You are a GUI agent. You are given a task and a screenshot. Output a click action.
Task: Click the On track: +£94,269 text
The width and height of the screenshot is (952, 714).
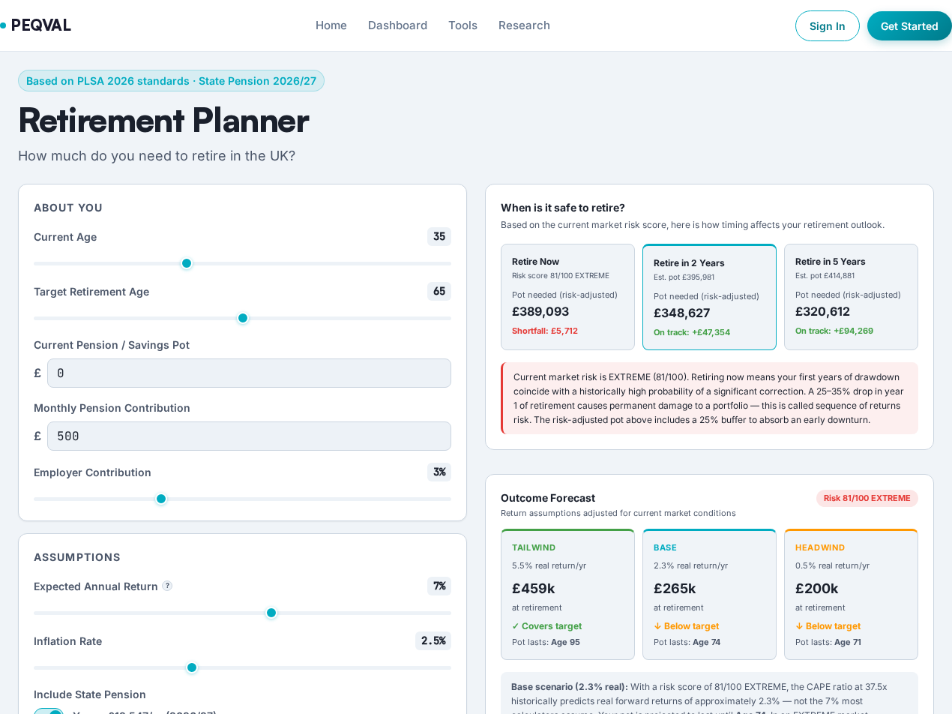[x=834, y=331]
